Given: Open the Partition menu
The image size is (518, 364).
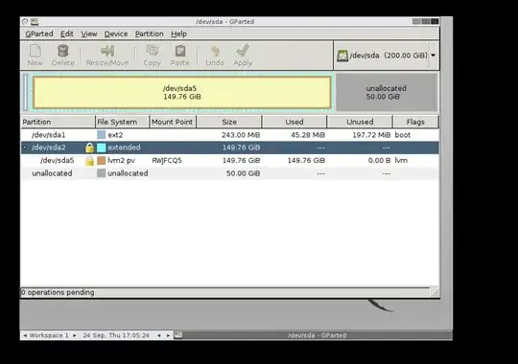Looking at the screenshot, I should [150, 34].
